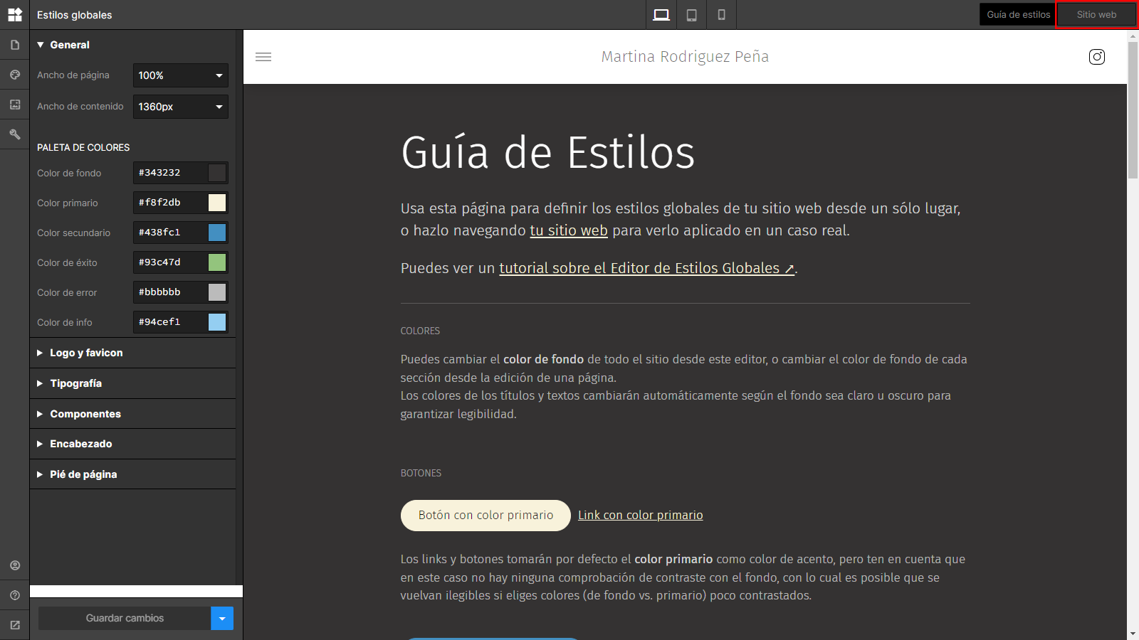The width and height of the screenshot is (1139, 640).
Task: Click the Guía de Estilos heading
Action: click(547, 153)
